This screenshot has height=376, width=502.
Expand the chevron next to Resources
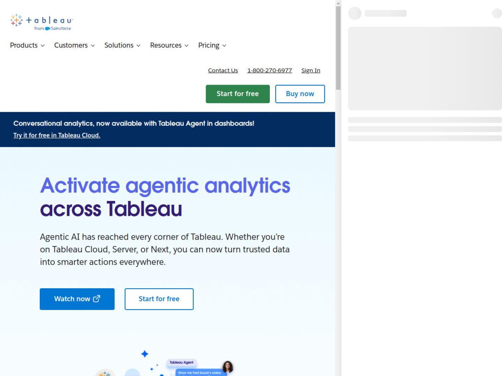pyautogui.click(x=187, y=46)
